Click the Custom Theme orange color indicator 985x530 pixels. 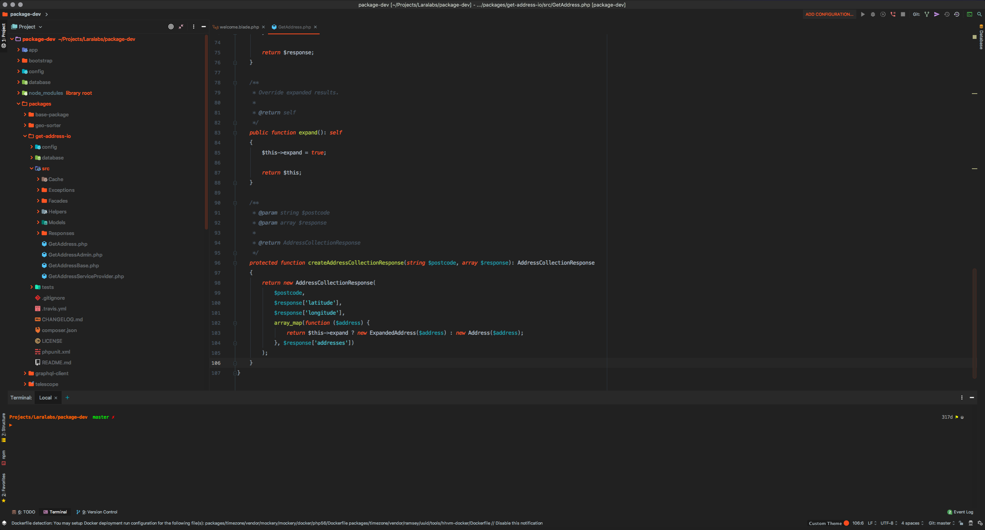846,523
